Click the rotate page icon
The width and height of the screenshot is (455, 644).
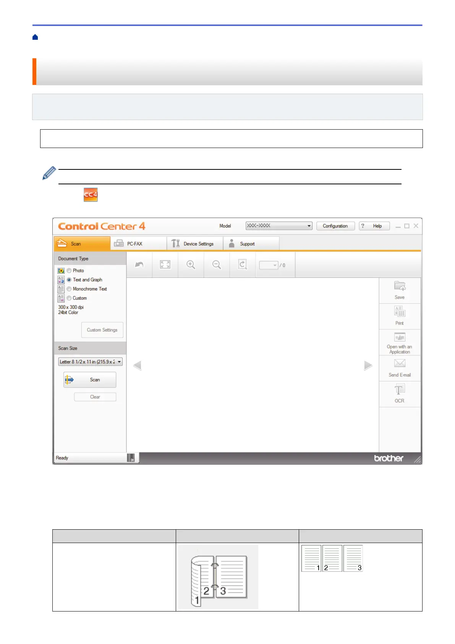click(242, 265)
